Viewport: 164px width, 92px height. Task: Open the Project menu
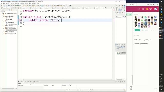pos(26,4)
